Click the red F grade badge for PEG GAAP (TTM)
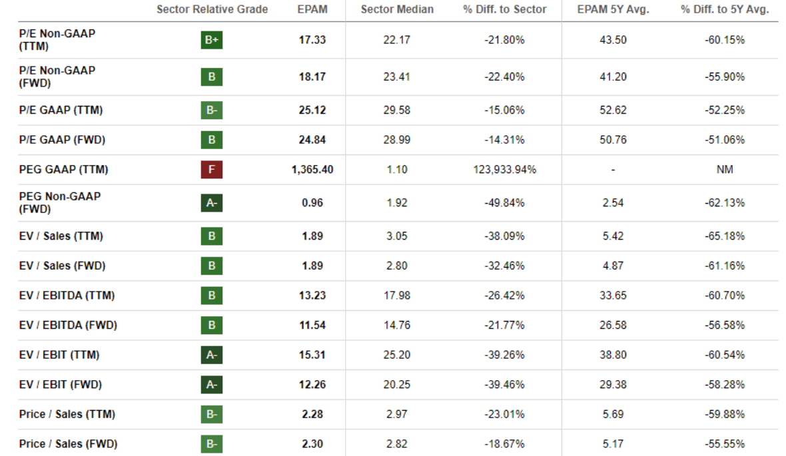The image size is (786, 456). pyautogui.click(x=212, y=169)
